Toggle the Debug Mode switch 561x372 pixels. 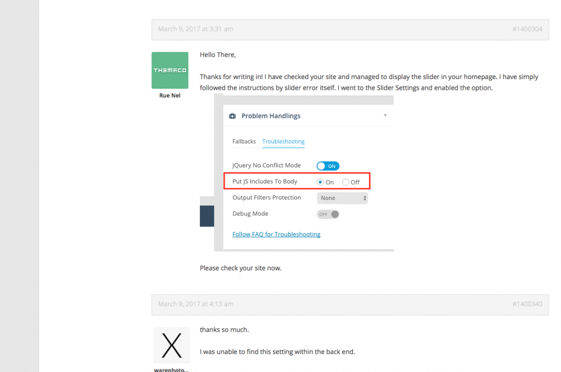click(328, 214)
